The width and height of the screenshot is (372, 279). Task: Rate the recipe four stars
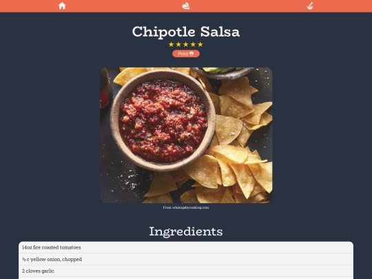pyautogui.click(x=193, y=44)
